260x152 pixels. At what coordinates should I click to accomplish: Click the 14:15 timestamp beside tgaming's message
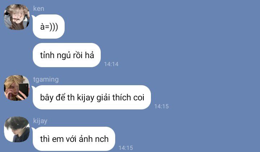161,106
